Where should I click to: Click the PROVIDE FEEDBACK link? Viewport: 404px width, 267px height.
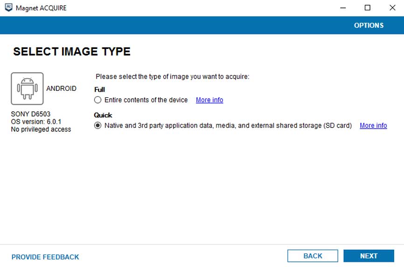click(x=45, y=257)
